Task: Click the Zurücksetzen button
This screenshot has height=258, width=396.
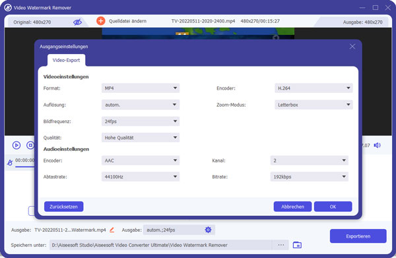Action: [63, 207]
